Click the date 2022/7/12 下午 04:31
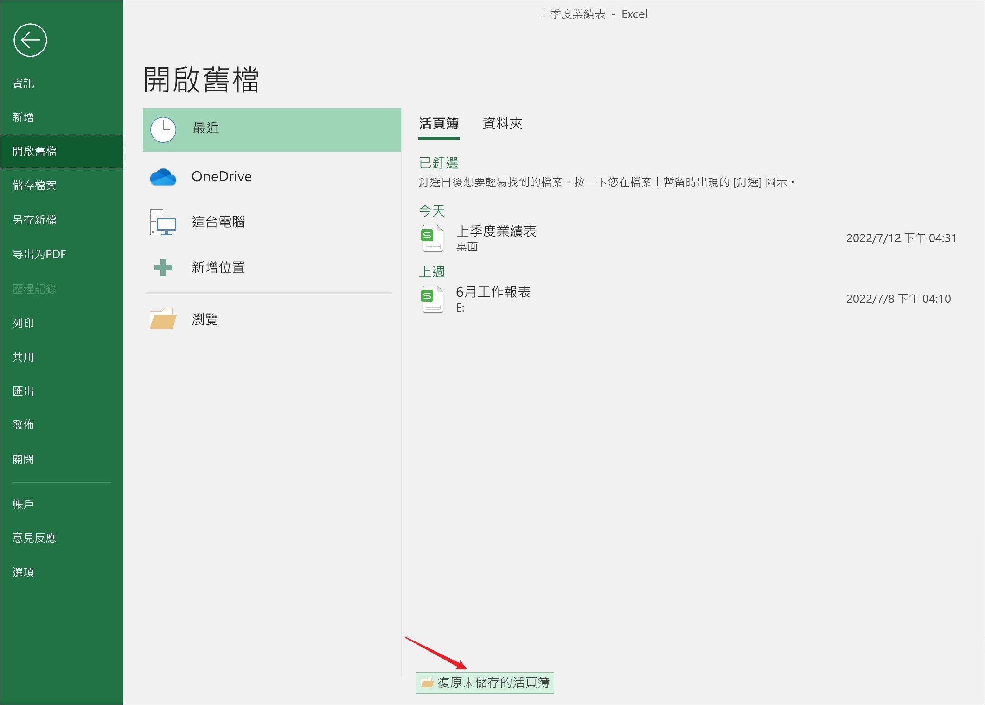 coord(902,238)
